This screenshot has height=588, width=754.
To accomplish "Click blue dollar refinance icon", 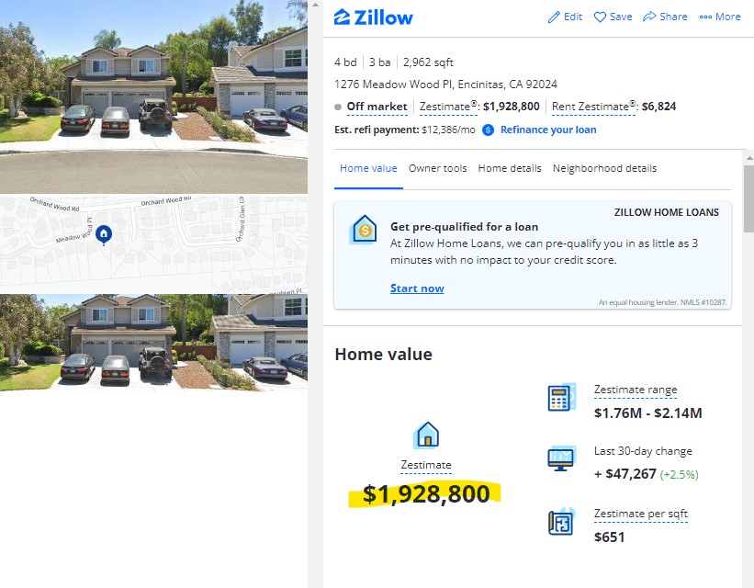I will [x=488, y=130].
